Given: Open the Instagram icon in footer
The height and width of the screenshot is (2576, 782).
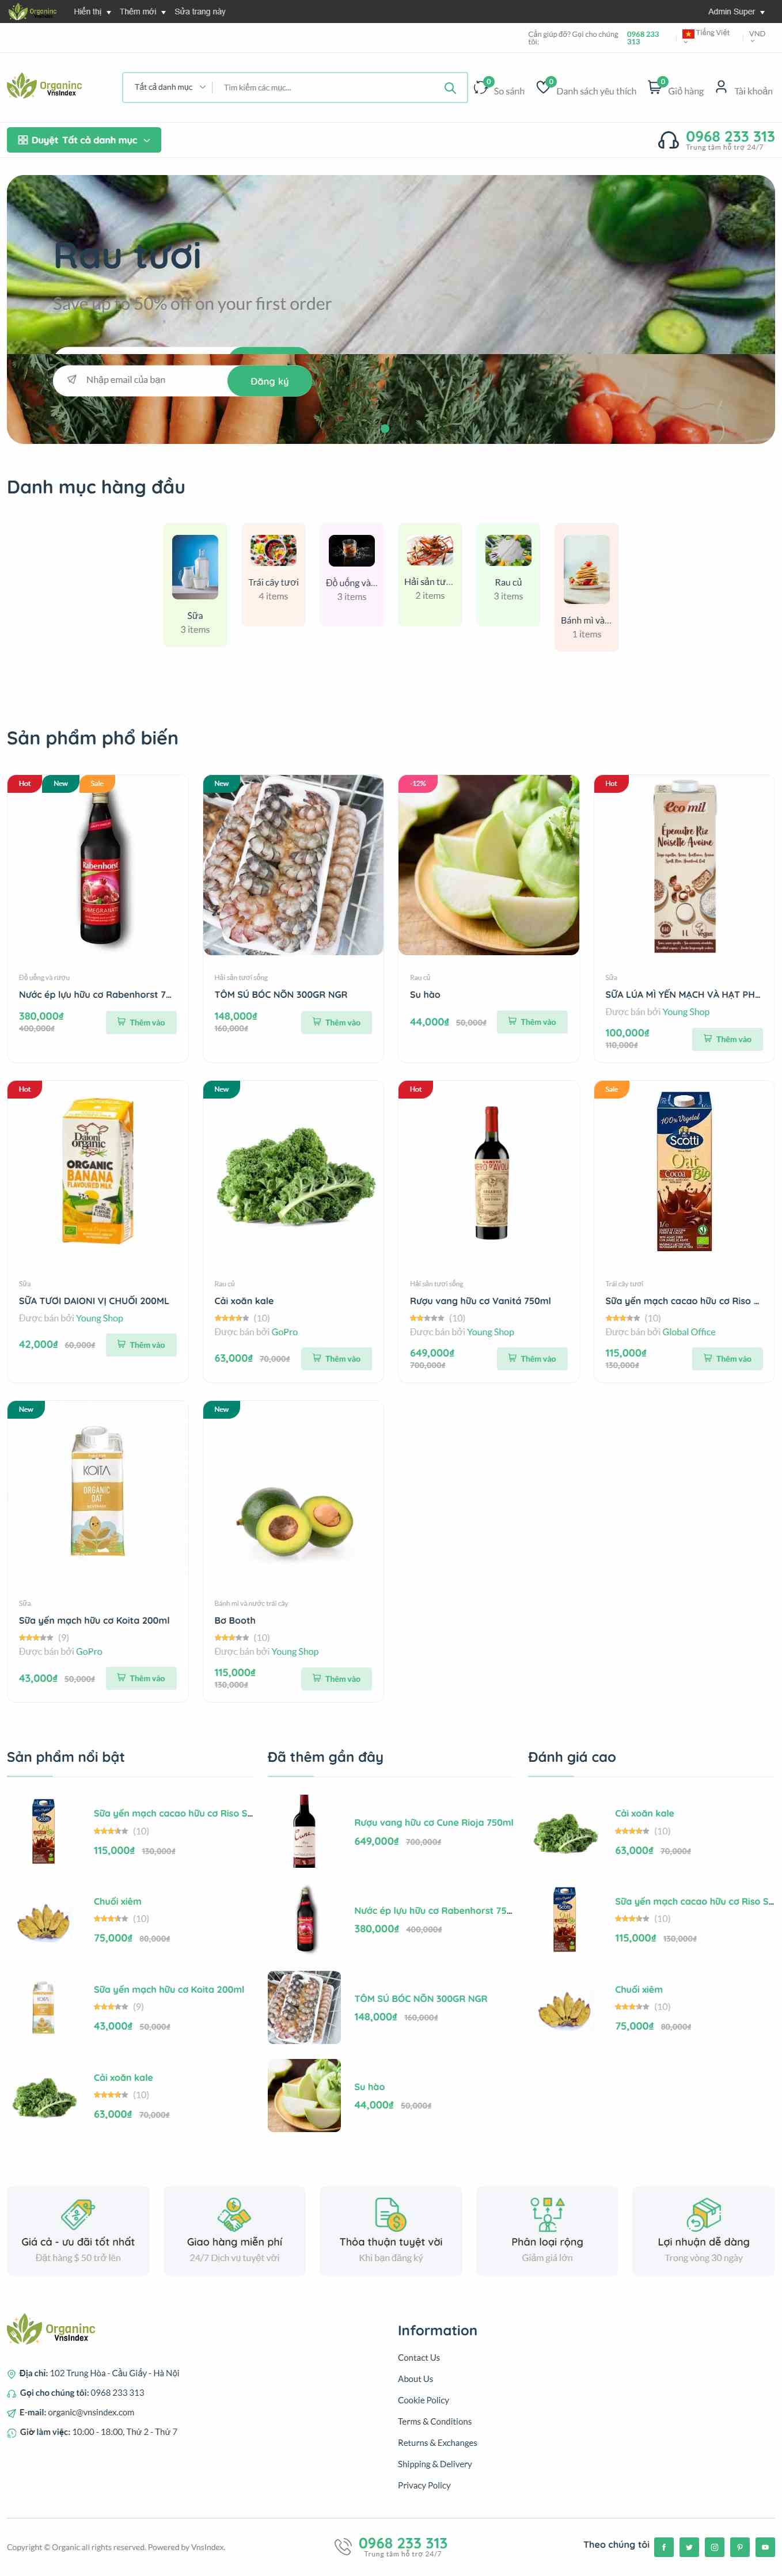Looking at the screenshot, I should (x=714, y=2547).
